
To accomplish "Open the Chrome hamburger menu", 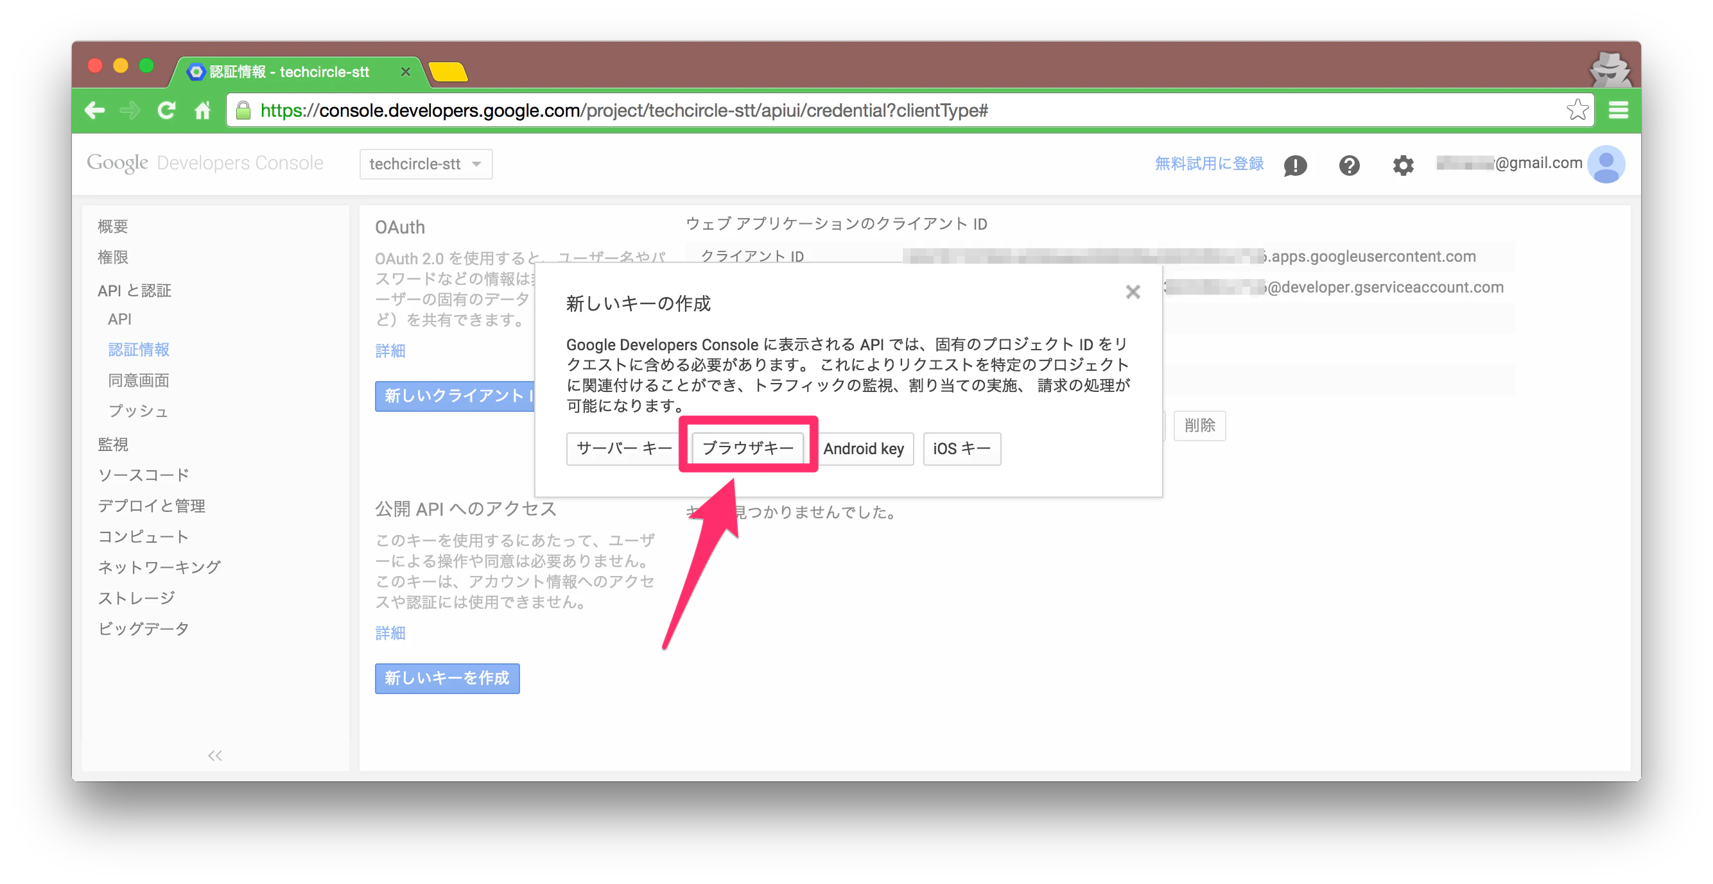I will click(x=1619, y=110).
